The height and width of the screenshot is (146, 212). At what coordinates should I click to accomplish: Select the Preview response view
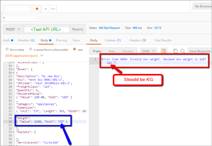[128, 51]
